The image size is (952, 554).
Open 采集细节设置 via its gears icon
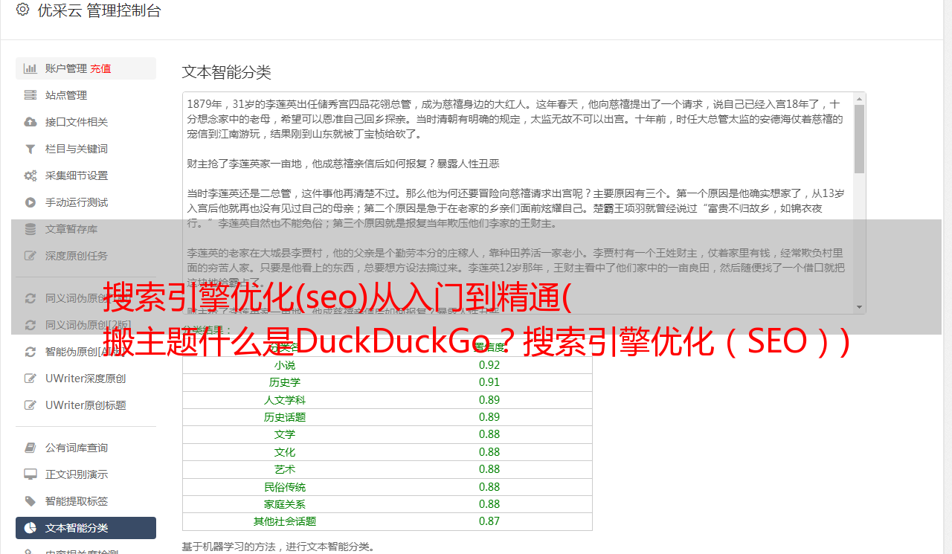point(30,175)
